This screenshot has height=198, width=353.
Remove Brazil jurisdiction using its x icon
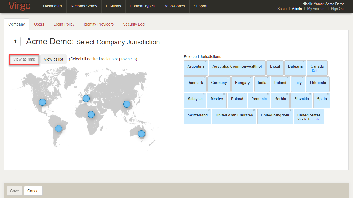tap(281, 62)
